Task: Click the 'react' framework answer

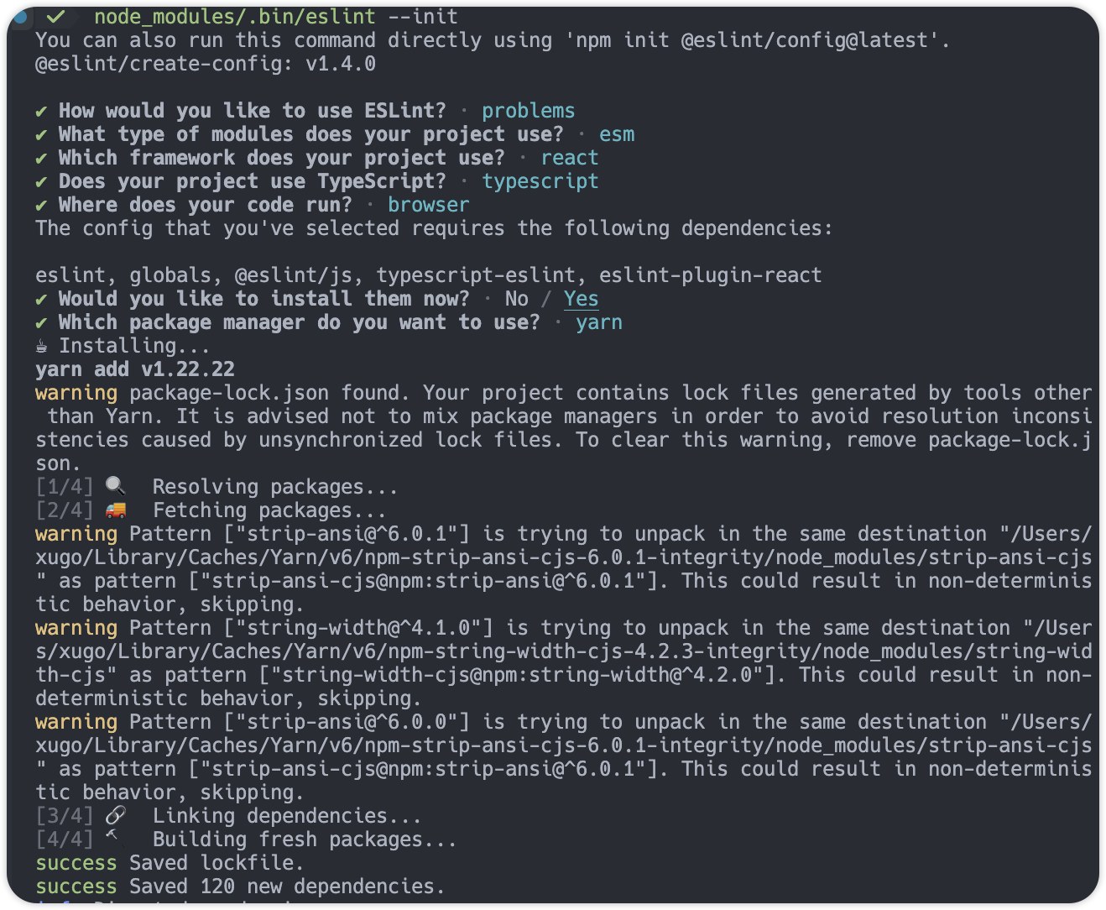Action: (569, 158)
